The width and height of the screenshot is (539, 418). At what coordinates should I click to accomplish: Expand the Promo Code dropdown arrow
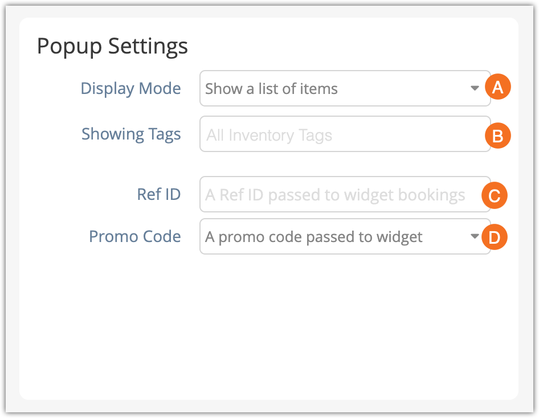pos(475,237)
